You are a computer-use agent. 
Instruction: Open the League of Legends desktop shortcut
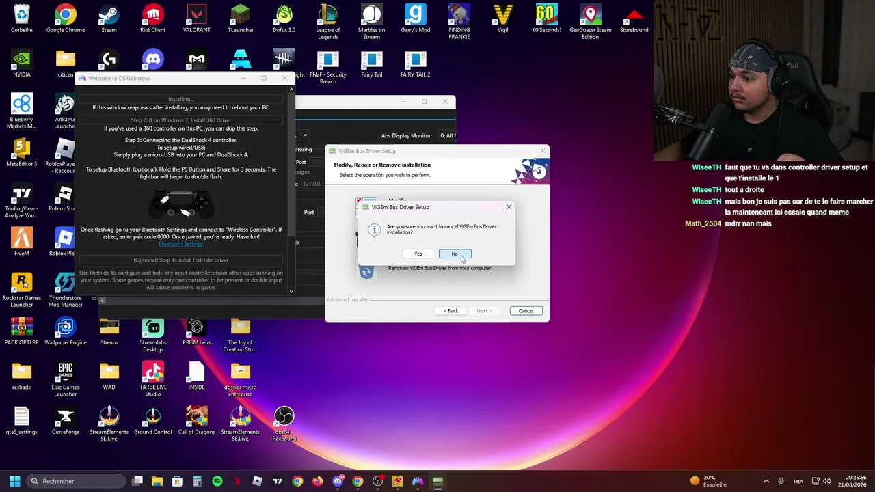(x=328, y=23)
